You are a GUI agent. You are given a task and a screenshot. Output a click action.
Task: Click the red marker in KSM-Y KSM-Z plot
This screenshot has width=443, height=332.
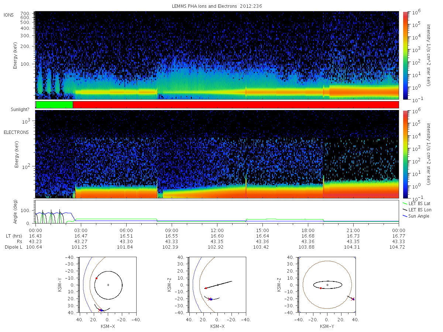tap(321, 288)
